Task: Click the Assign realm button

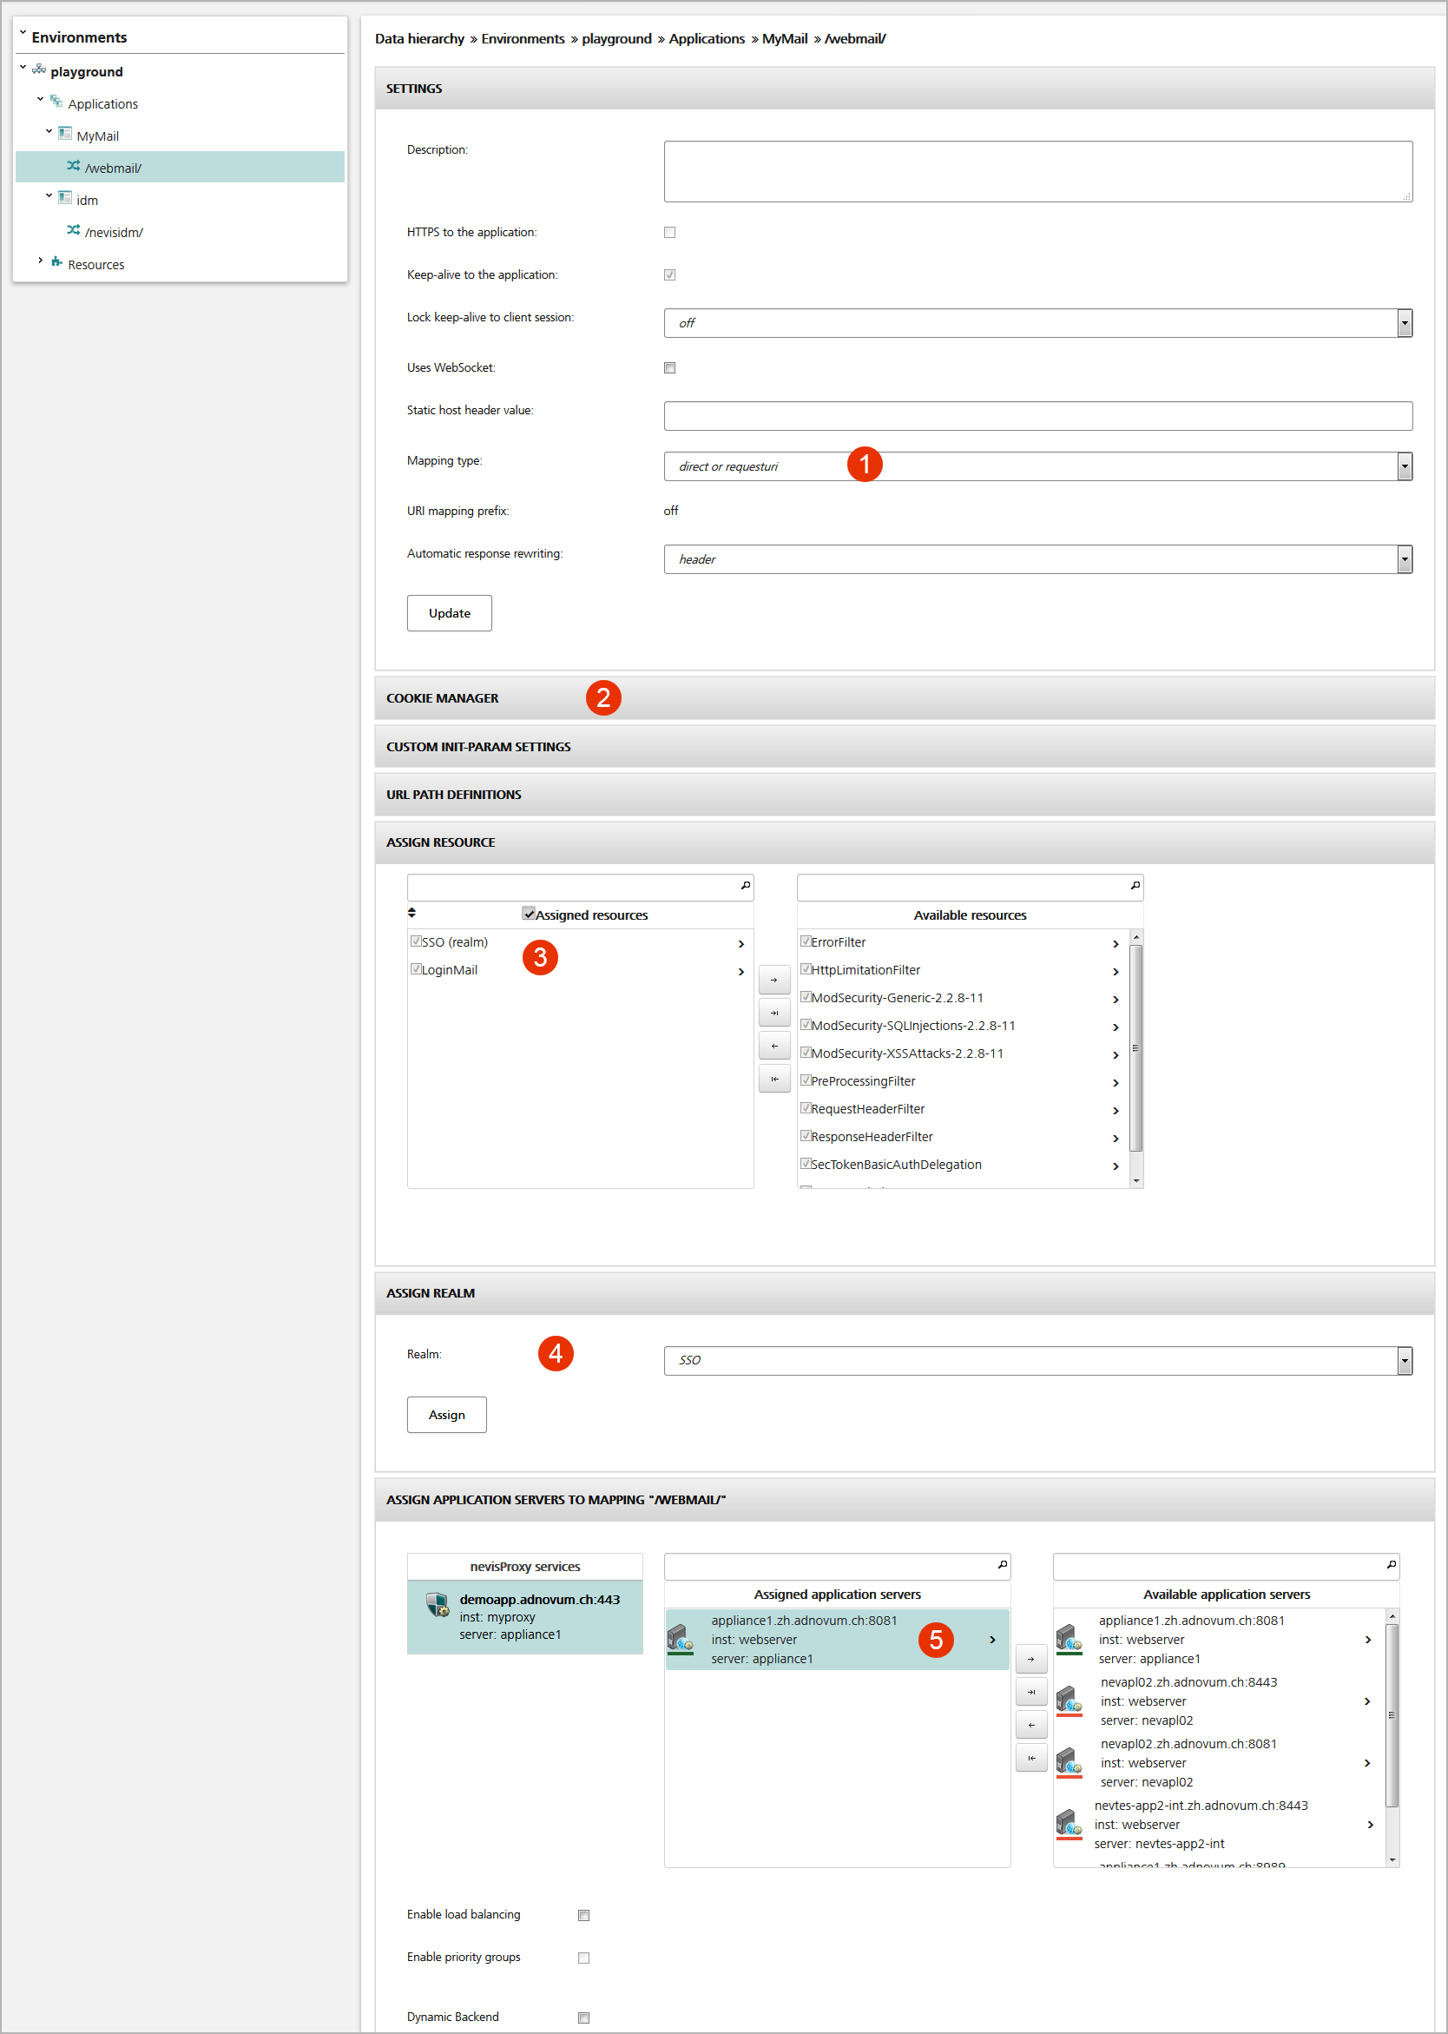Action: point(447,1415)
